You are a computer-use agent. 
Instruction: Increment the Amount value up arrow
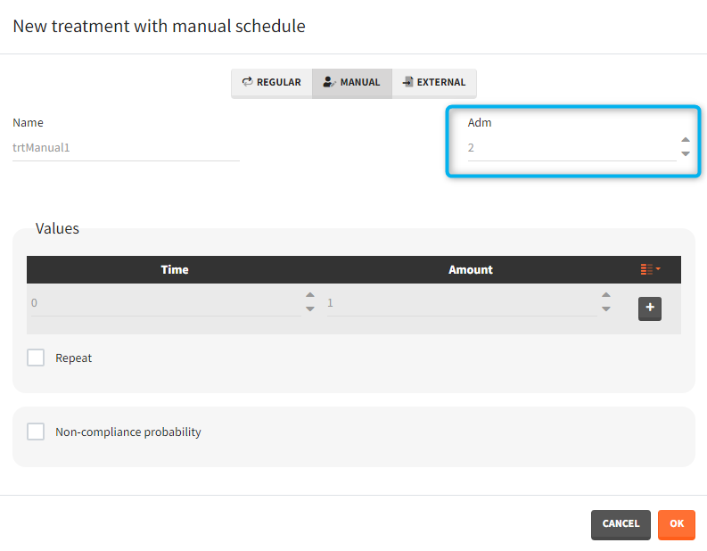coord(605,296)
